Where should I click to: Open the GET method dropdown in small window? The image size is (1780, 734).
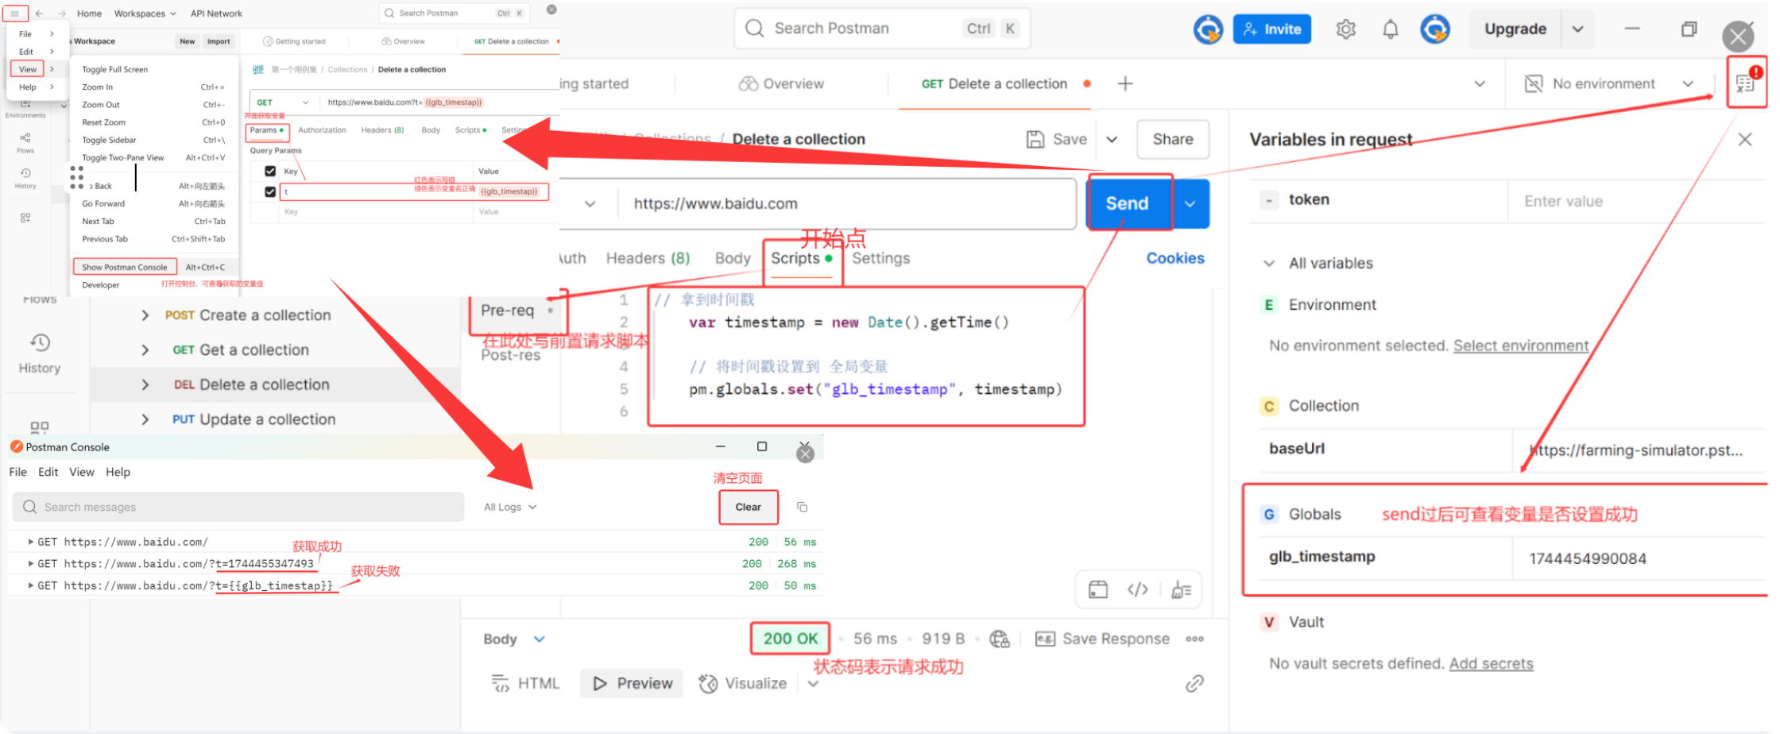coord(284,102)
